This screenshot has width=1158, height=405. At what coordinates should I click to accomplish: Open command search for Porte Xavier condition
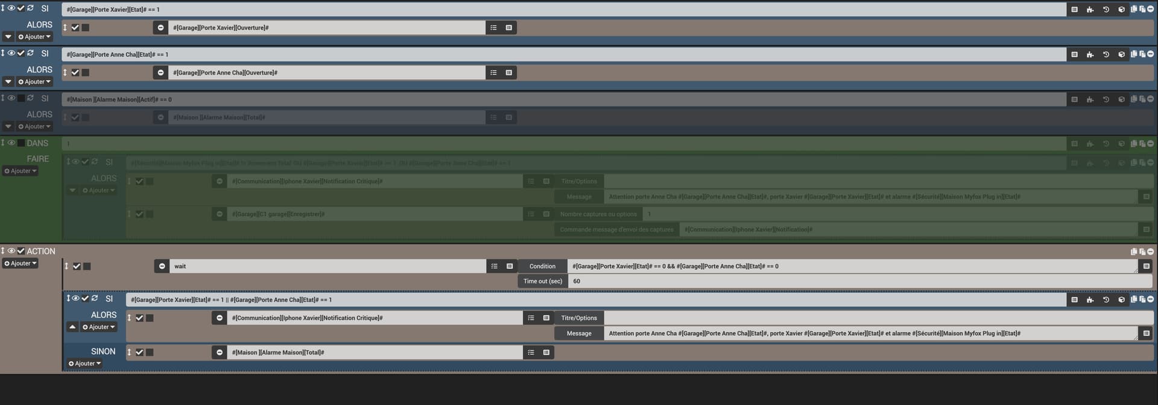pyautogui.click(x=1074, y=10)
